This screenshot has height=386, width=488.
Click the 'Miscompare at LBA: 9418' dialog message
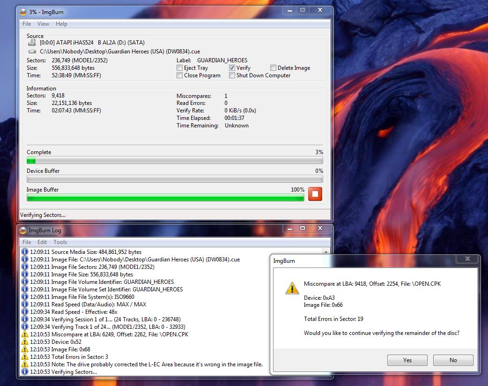(x=372, y=284)
